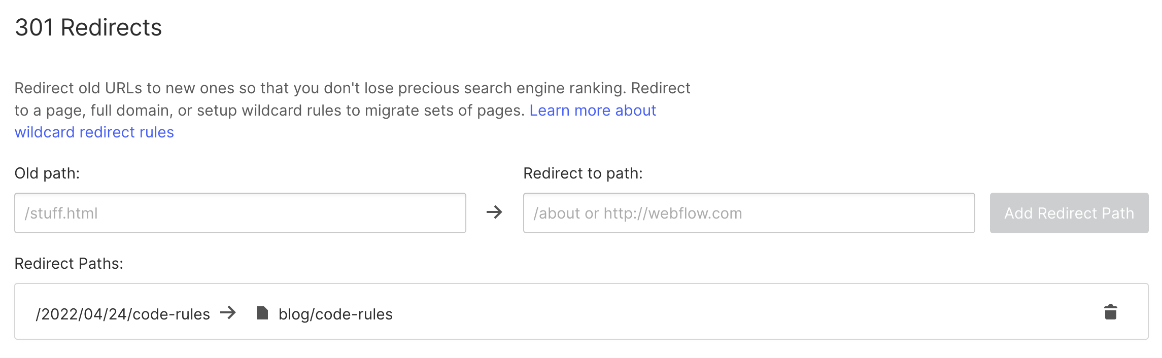
Task: Click the /stuff.html placeholder text
Action: click(x=61, y=213)
